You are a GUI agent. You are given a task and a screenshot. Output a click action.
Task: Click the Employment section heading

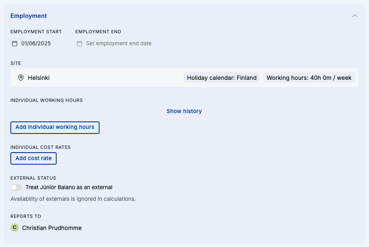click(29, 16)
